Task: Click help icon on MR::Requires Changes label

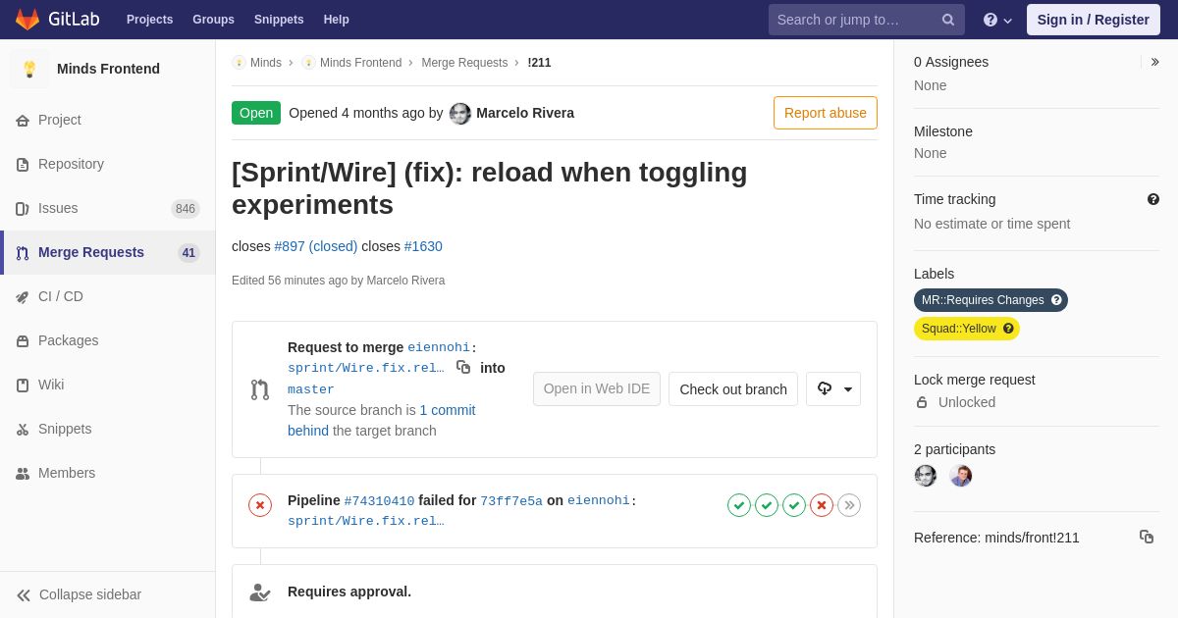Action: pos(1056,300)
